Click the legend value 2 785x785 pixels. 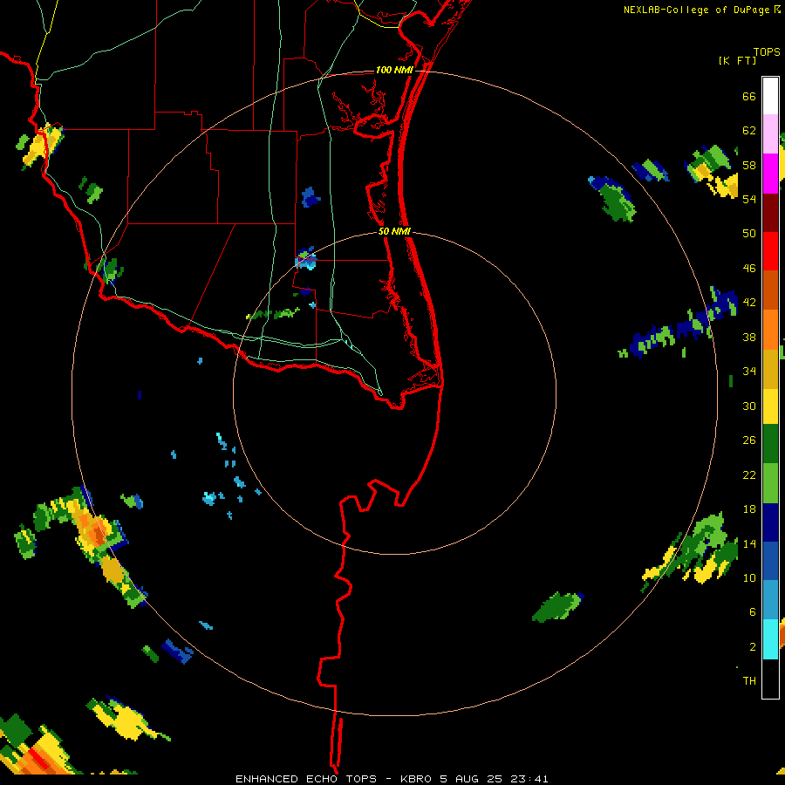(753, 646)
